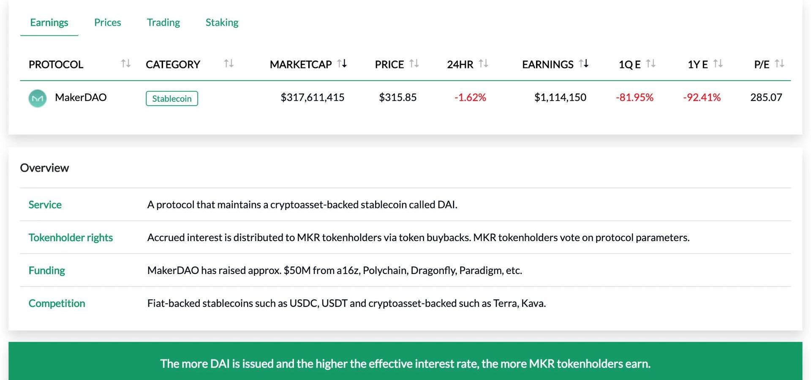Screen dimensions: 811x380
Task: Click the green DAI earnings banner
Action: (405, 363)
